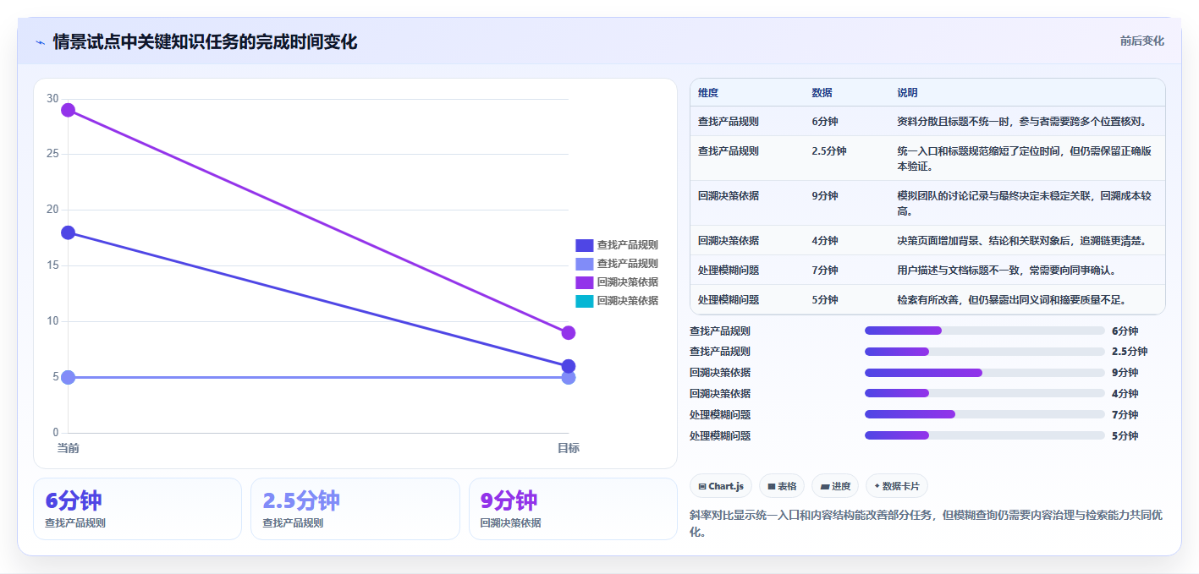1199x574 pixels.
Task: Click the summary paragraph starting 斜率对比显示
Action: tap(927, 522)
